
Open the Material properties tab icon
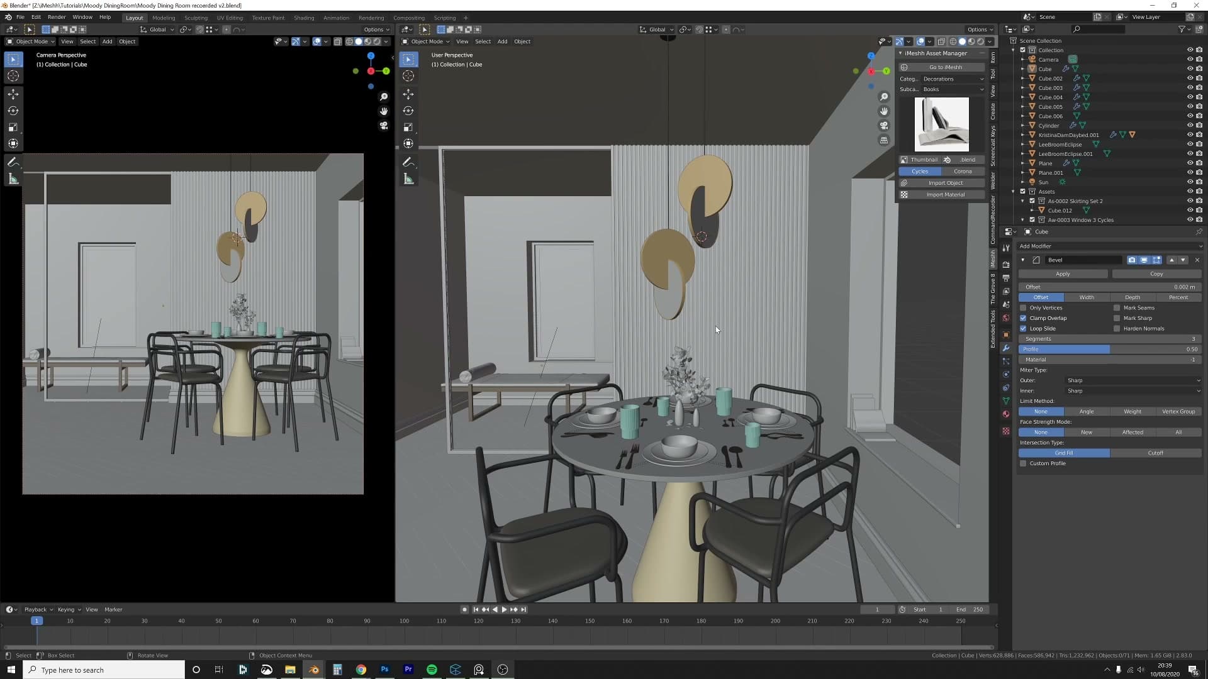pyautogui.click(x=1006, y=414)
